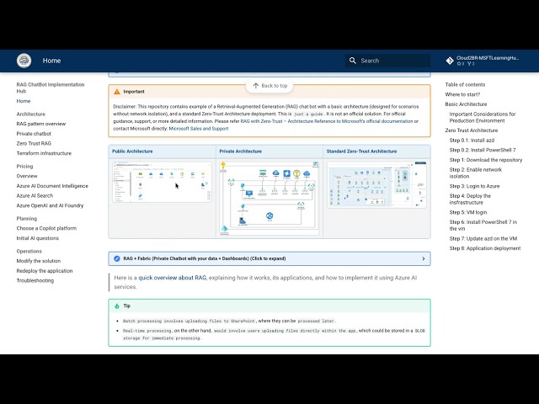Open the Public Architecture diagram thumbnail
The image size is (539, 404).
click(162, 182)
